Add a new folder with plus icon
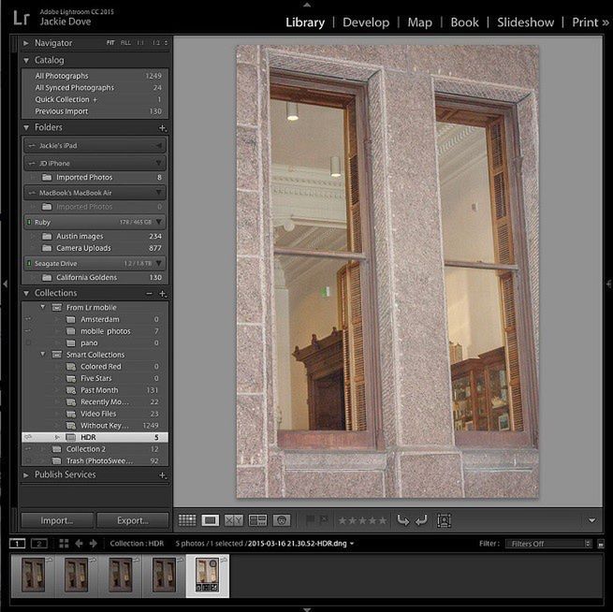This screenshot has width=613, height=612. pyautogui.click(x=162, y=128)
